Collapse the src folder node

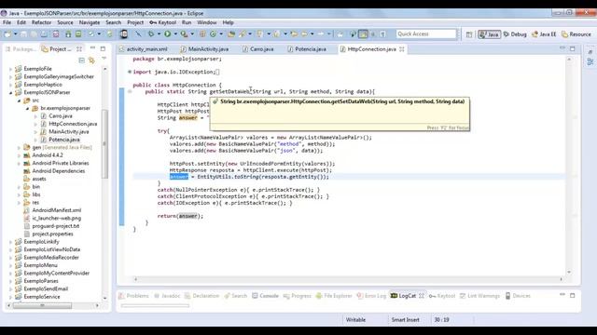point(19,100)
